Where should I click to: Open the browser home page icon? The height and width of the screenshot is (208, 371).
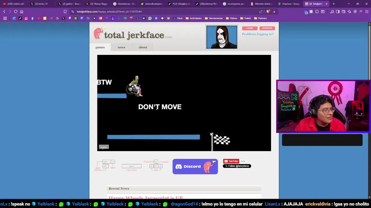21,12
